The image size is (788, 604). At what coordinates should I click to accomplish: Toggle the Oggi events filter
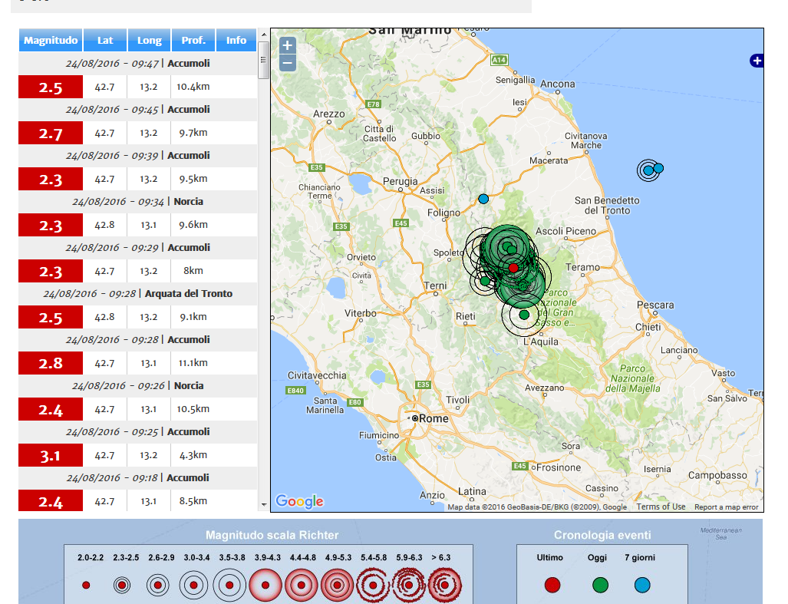[x=600, y=585]
